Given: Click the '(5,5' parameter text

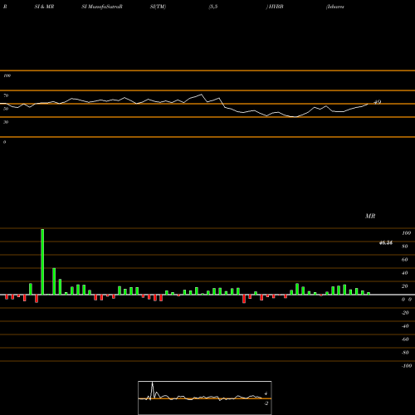Looking at the screenshot, I should (x=213, y=7).
